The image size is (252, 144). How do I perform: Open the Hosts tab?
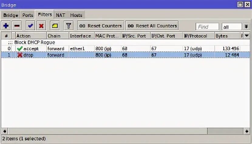pyautogui.click(x=76, y=15)
